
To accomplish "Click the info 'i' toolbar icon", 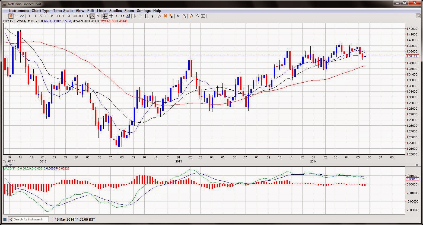I will pyautogui.click(x=117, y=16).
